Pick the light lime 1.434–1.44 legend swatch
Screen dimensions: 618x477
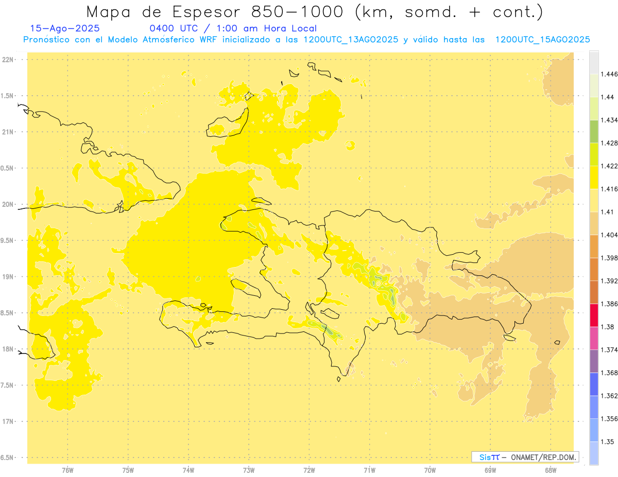tap(594, 108)
